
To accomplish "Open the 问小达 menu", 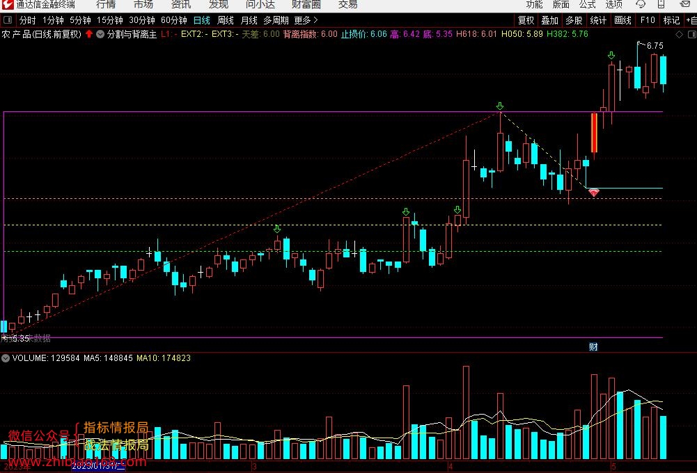I will click(x=260, y=4).
